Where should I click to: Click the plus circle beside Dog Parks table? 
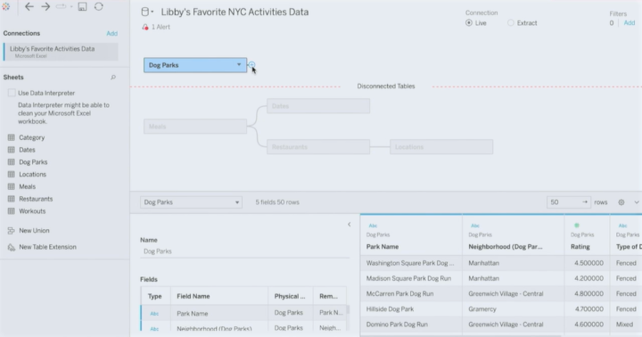pyautogui.click(x=251, y=65)
